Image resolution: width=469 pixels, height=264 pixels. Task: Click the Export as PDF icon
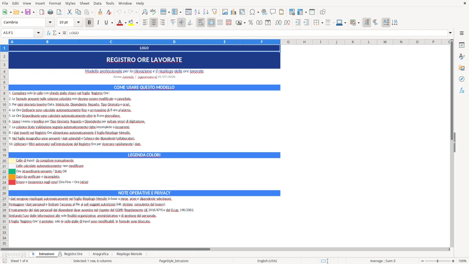click(x=42, y=12)
